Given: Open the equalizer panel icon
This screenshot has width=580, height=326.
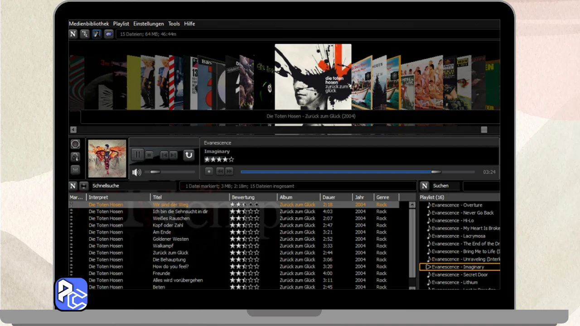Looking at the screenshot, I should [75, 170].
